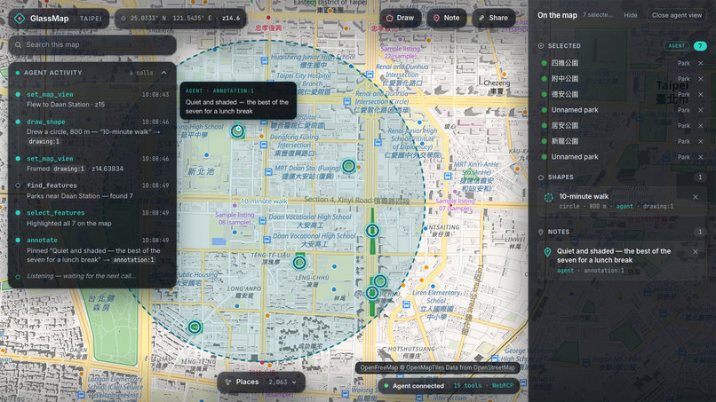Image resolution: width=716 pixels, height=402 pixels.
Task: Open the Places dropdown
Action: tap(262, 382)
